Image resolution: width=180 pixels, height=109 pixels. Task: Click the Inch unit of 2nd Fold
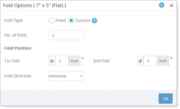(x=163, y=61)
